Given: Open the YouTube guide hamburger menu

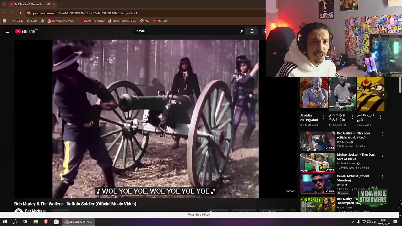Looking at the screenshot, I should pyautogui.click(x=8, y=31).
